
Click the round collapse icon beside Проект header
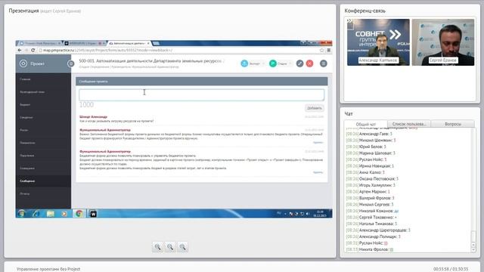click(70, 63)
